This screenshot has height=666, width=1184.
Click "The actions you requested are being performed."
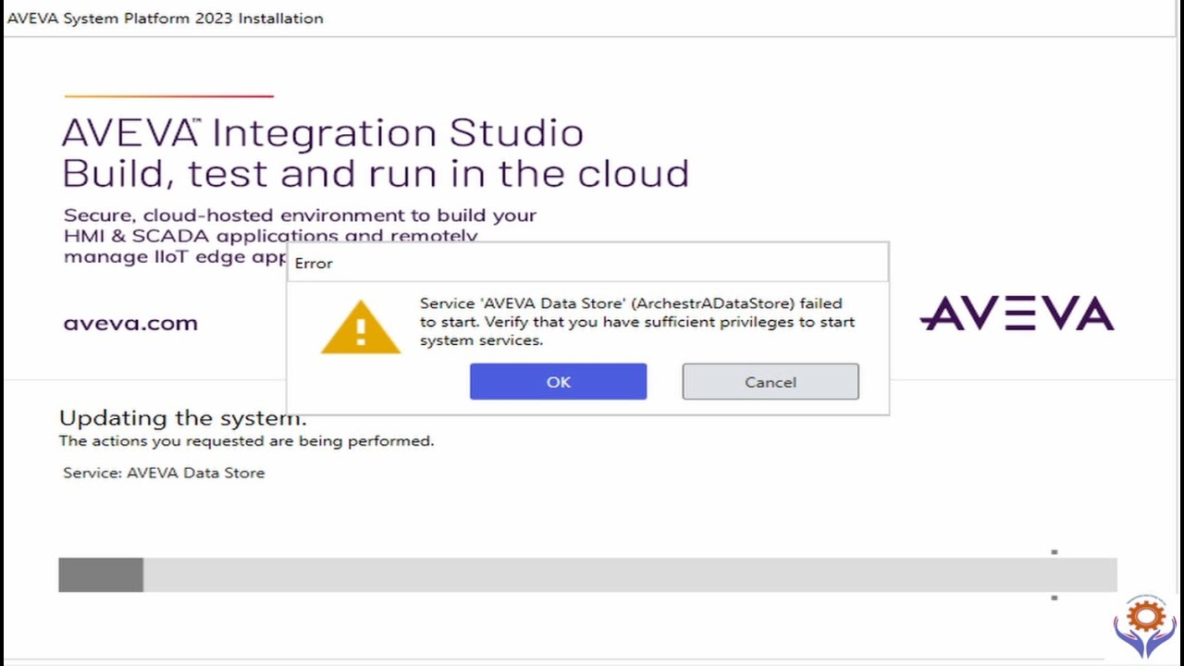tap(246, 441)
